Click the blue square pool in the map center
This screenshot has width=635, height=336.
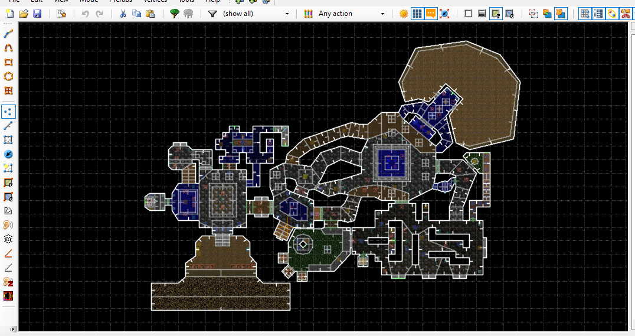tap(391, 162)
